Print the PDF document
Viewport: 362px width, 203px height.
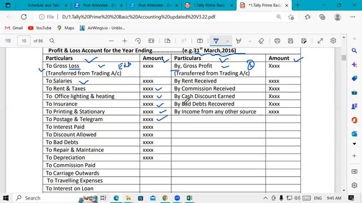point(277,41)
